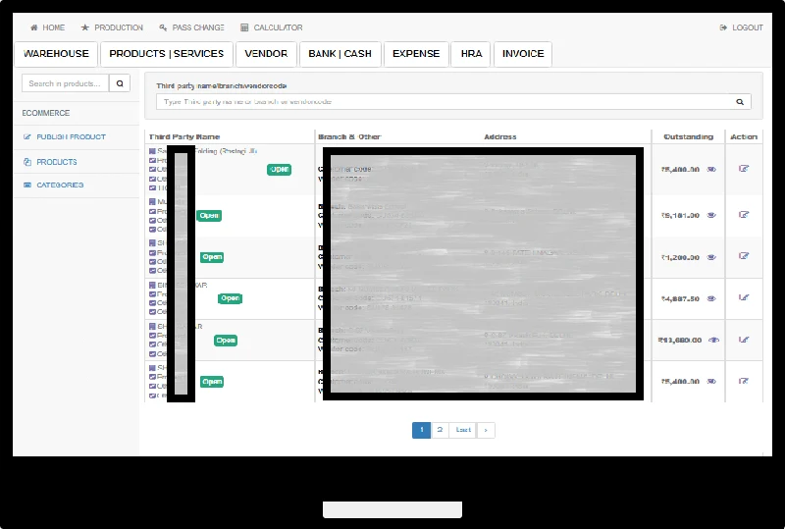The height and width of the screenshot is (529, 785).
Task: Toggle the eye icon beside ₹13,680.00
Action: click(713, 340)
